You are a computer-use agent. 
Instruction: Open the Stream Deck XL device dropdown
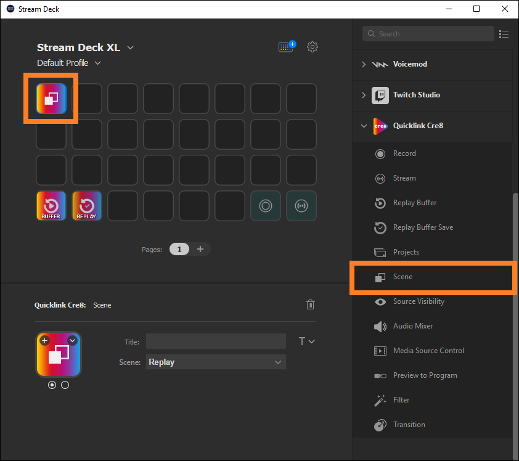coord(131,47)
